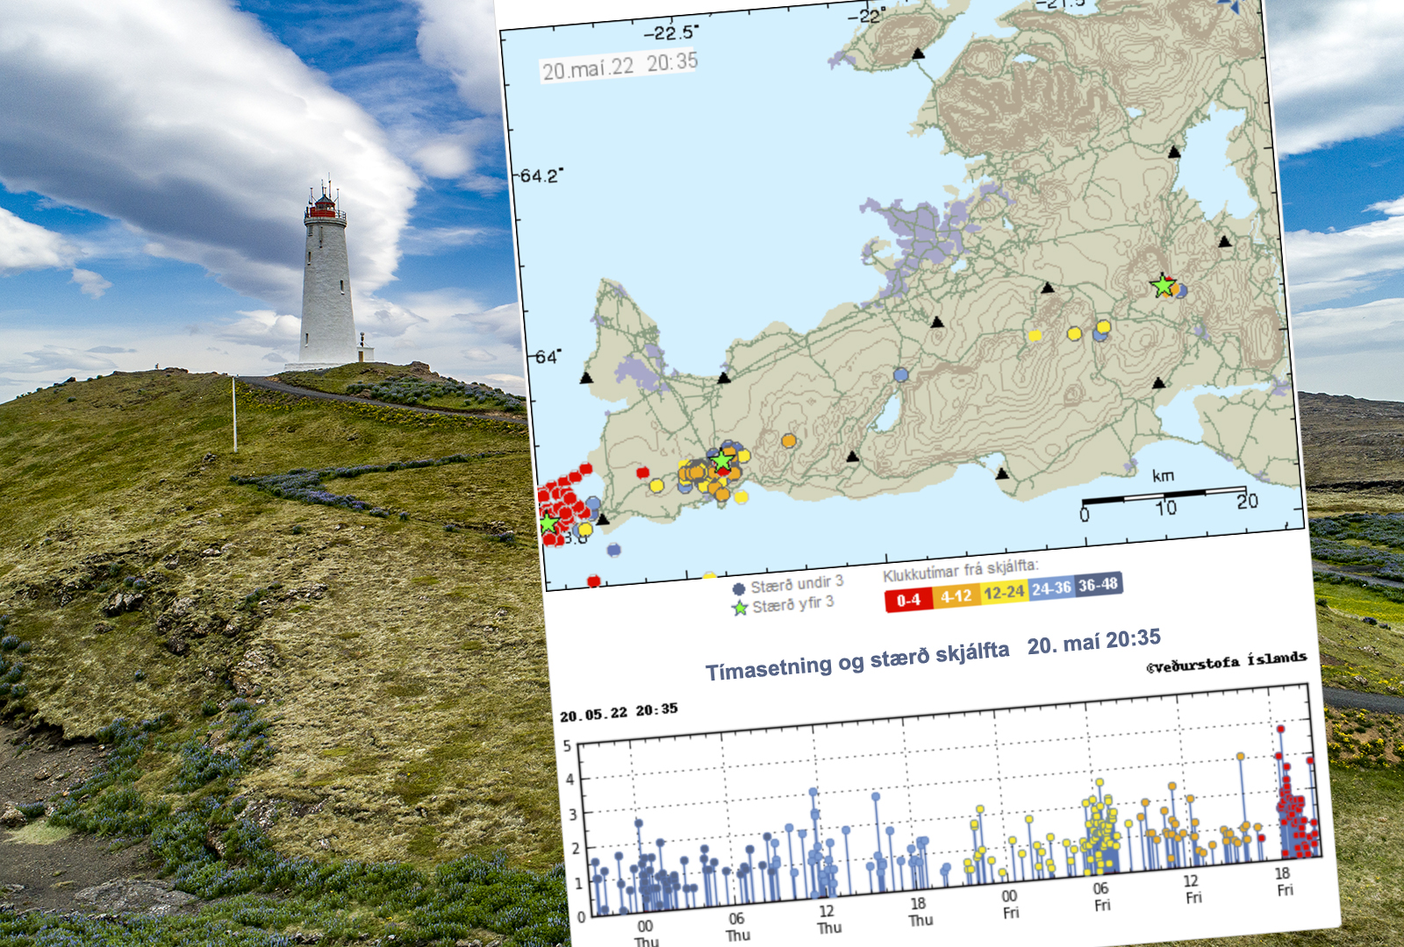Click the '©Veðurstofa Íslands' credit text

coord(1227,662)
